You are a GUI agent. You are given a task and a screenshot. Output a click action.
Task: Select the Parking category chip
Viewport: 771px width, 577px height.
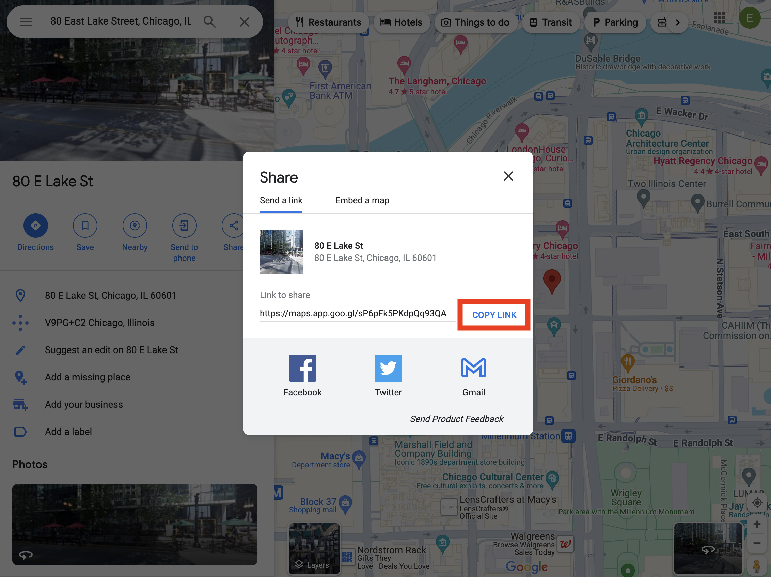click(x=615, y=22)
